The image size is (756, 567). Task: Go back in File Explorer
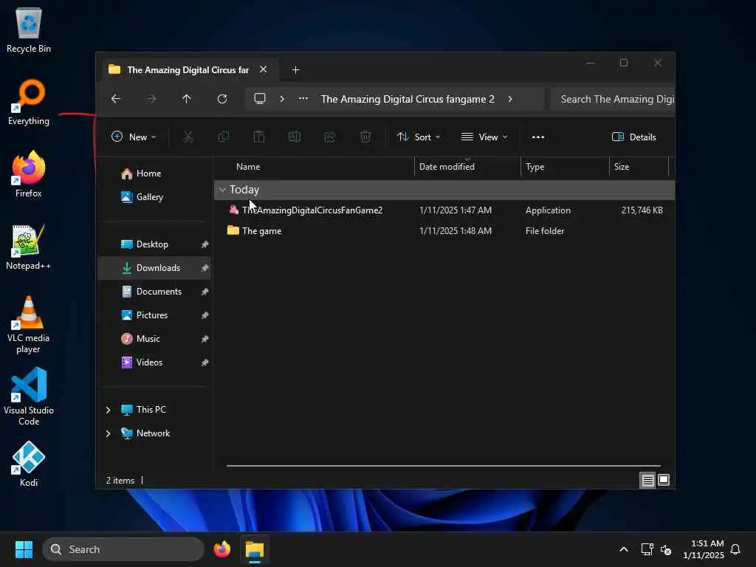tap(116, 99)
